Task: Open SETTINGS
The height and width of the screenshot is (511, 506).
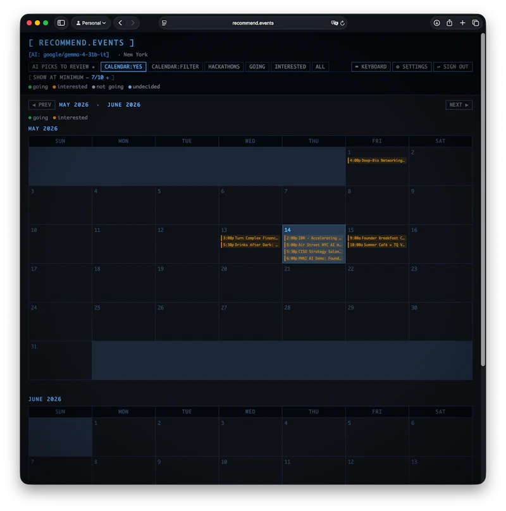Action: 412,67
